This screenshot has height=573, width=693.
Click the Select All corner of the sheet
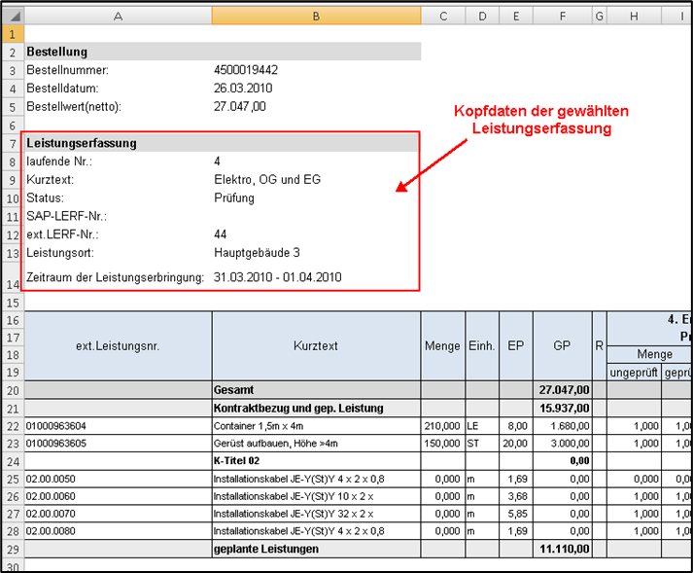click(12, 18)
